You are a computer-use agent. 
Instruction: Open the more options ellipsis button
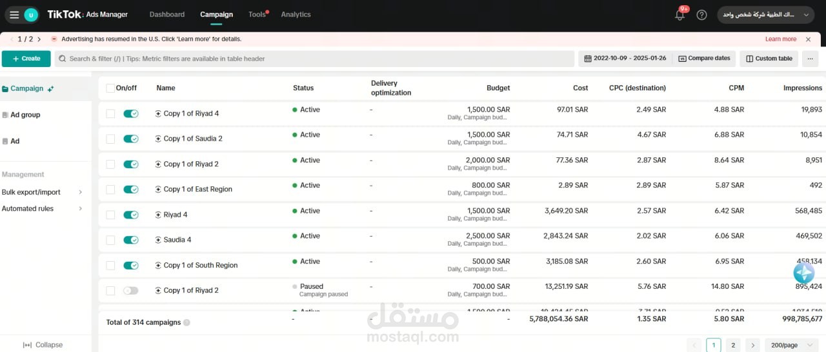810,59
